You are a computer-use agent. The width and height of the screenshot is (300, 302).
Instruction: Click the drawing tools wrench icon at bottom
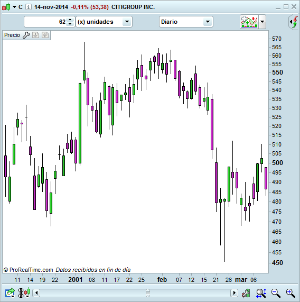point(246,293)
